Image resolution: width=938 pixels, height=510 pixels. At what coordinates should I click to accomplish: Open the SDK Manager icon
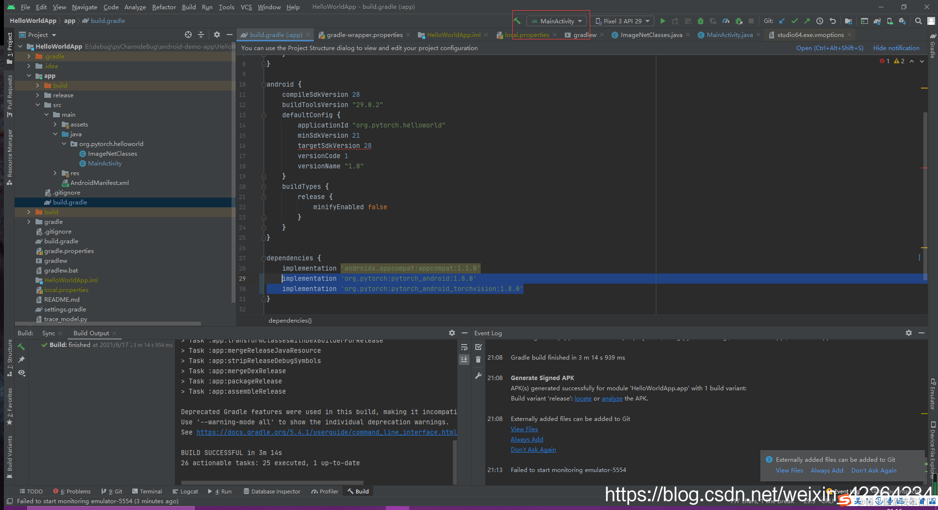902,21
